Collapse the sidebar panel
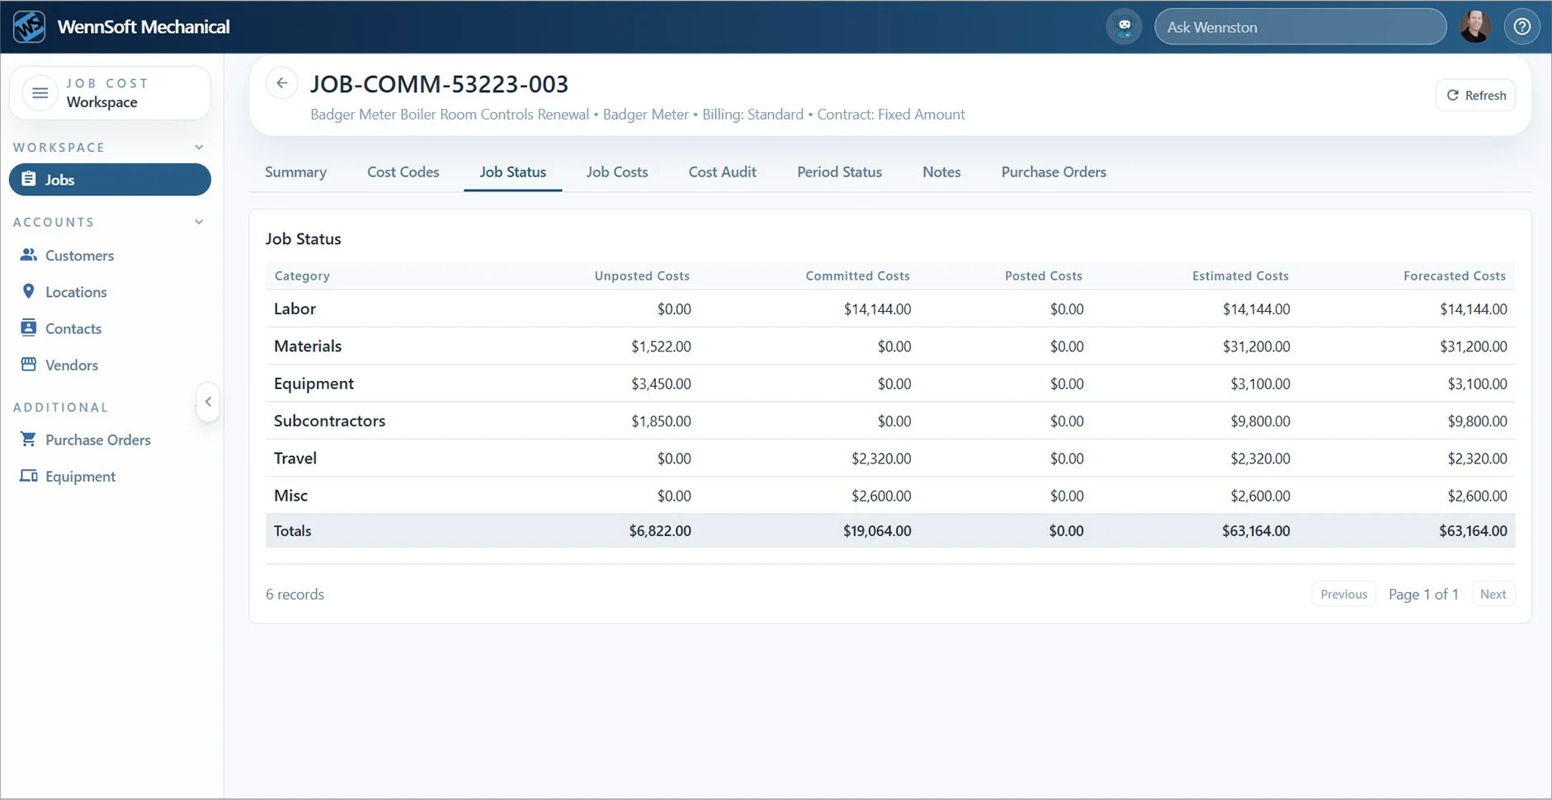This screenshot has height=800, width=1552. click(208, 402)
